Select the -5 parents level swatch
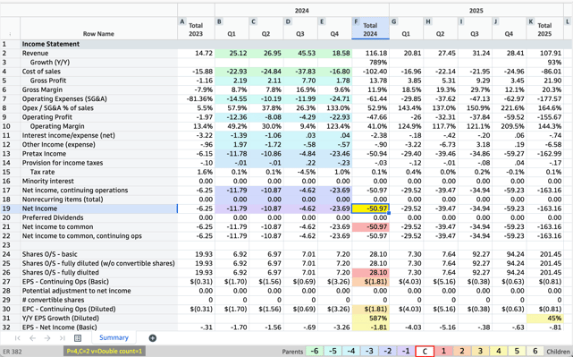The height and width of the screenshot is (357, 573). [333, 351]
